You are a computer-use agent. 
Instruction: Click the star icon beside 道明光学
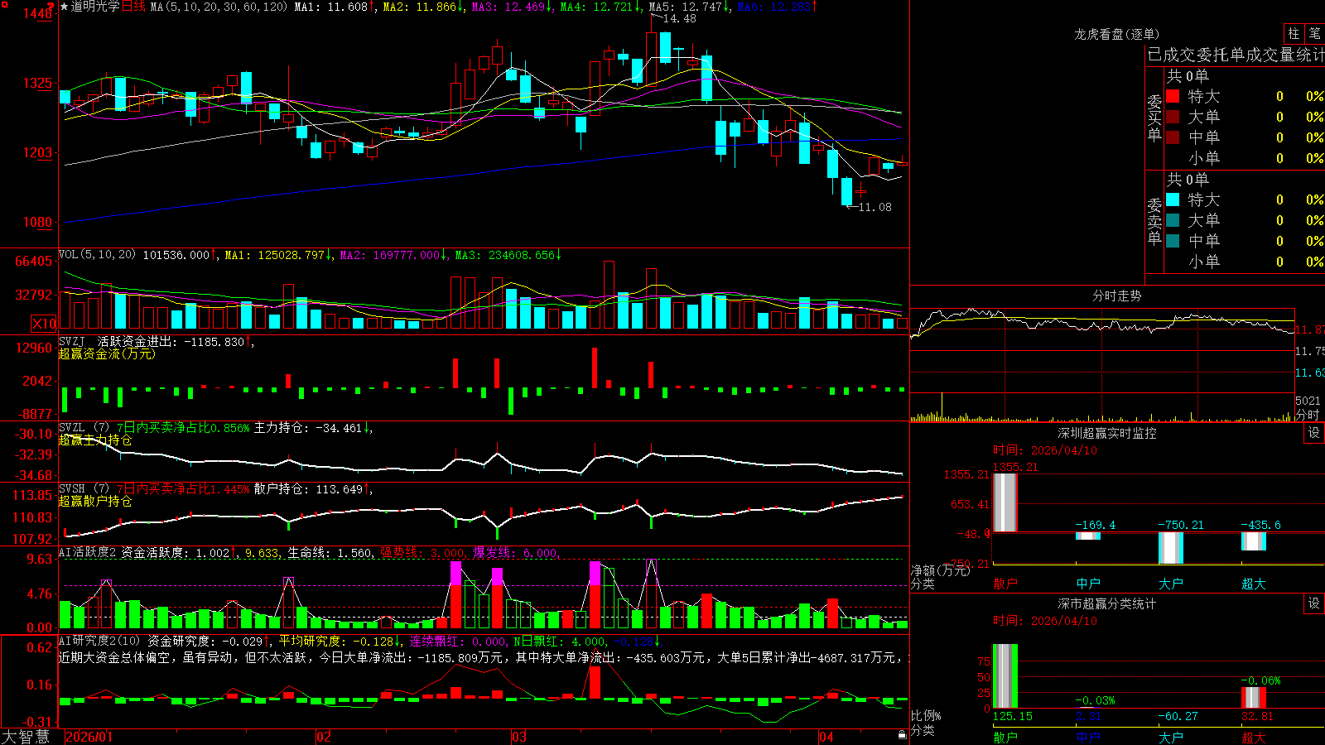(x=65, y=7)
